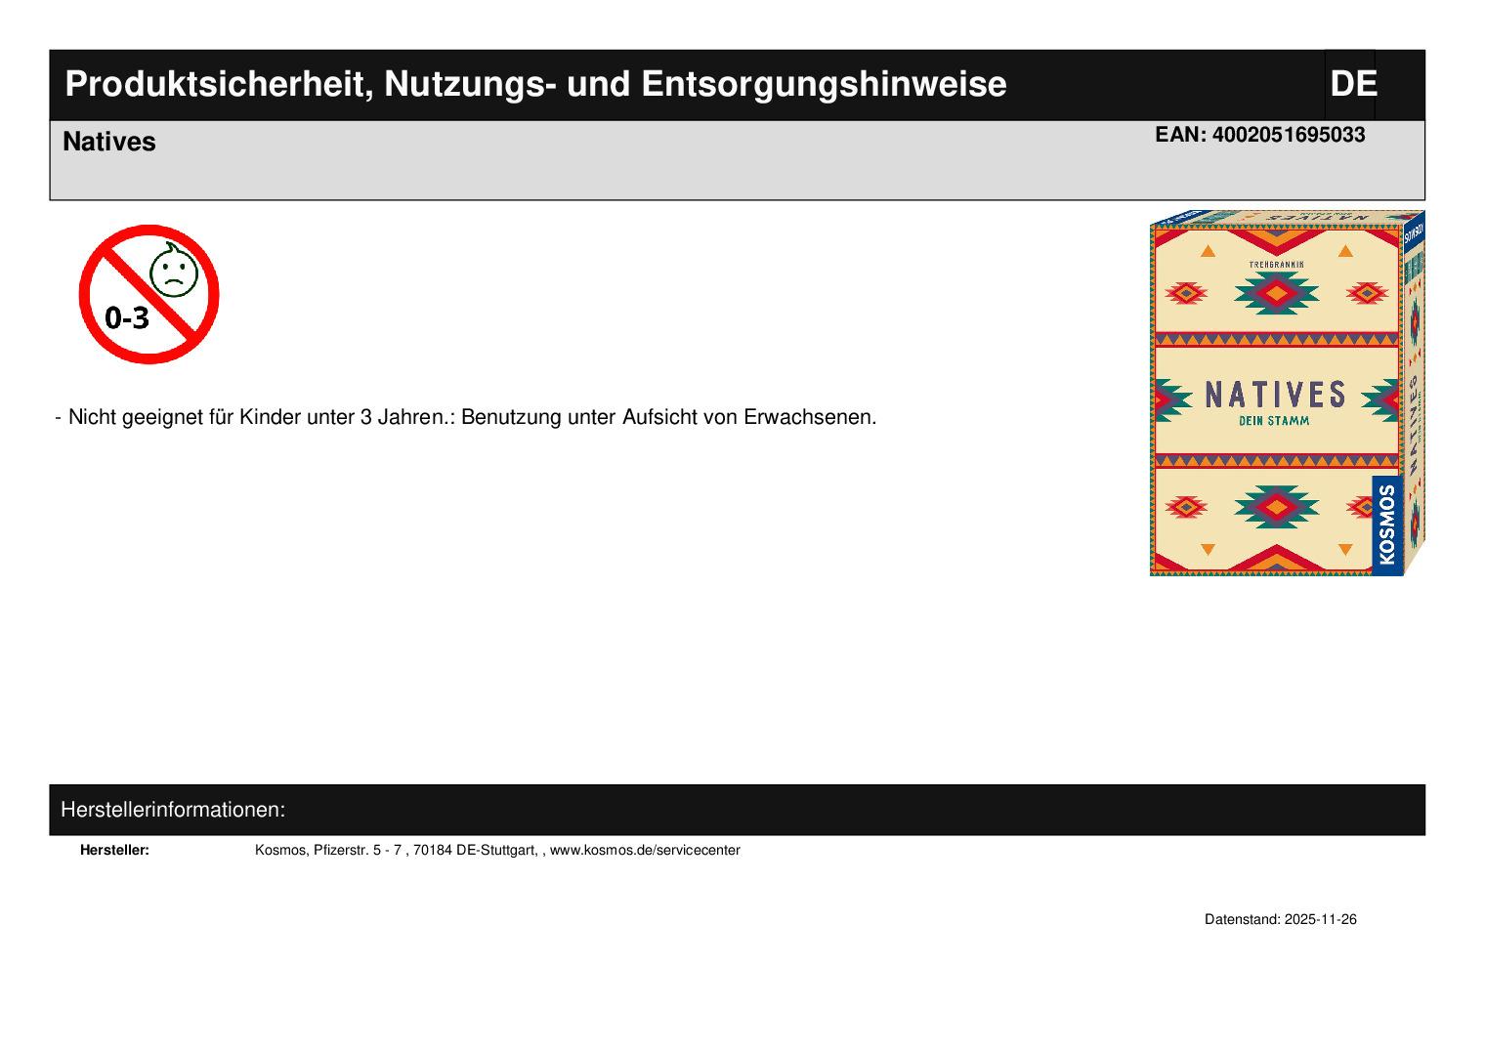Click the top center diamond pattern on box
Screen dimensions: 1485x1050
(x=1276, y=292)
